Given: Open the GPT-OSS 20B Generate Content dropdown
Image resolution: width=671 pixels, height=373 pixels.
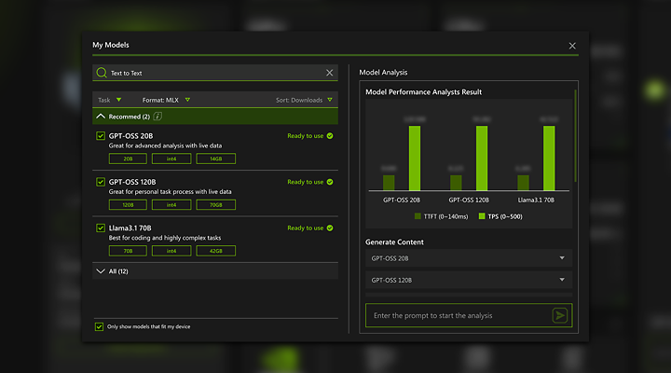Looking at the screenshot, I should (469, 258).
